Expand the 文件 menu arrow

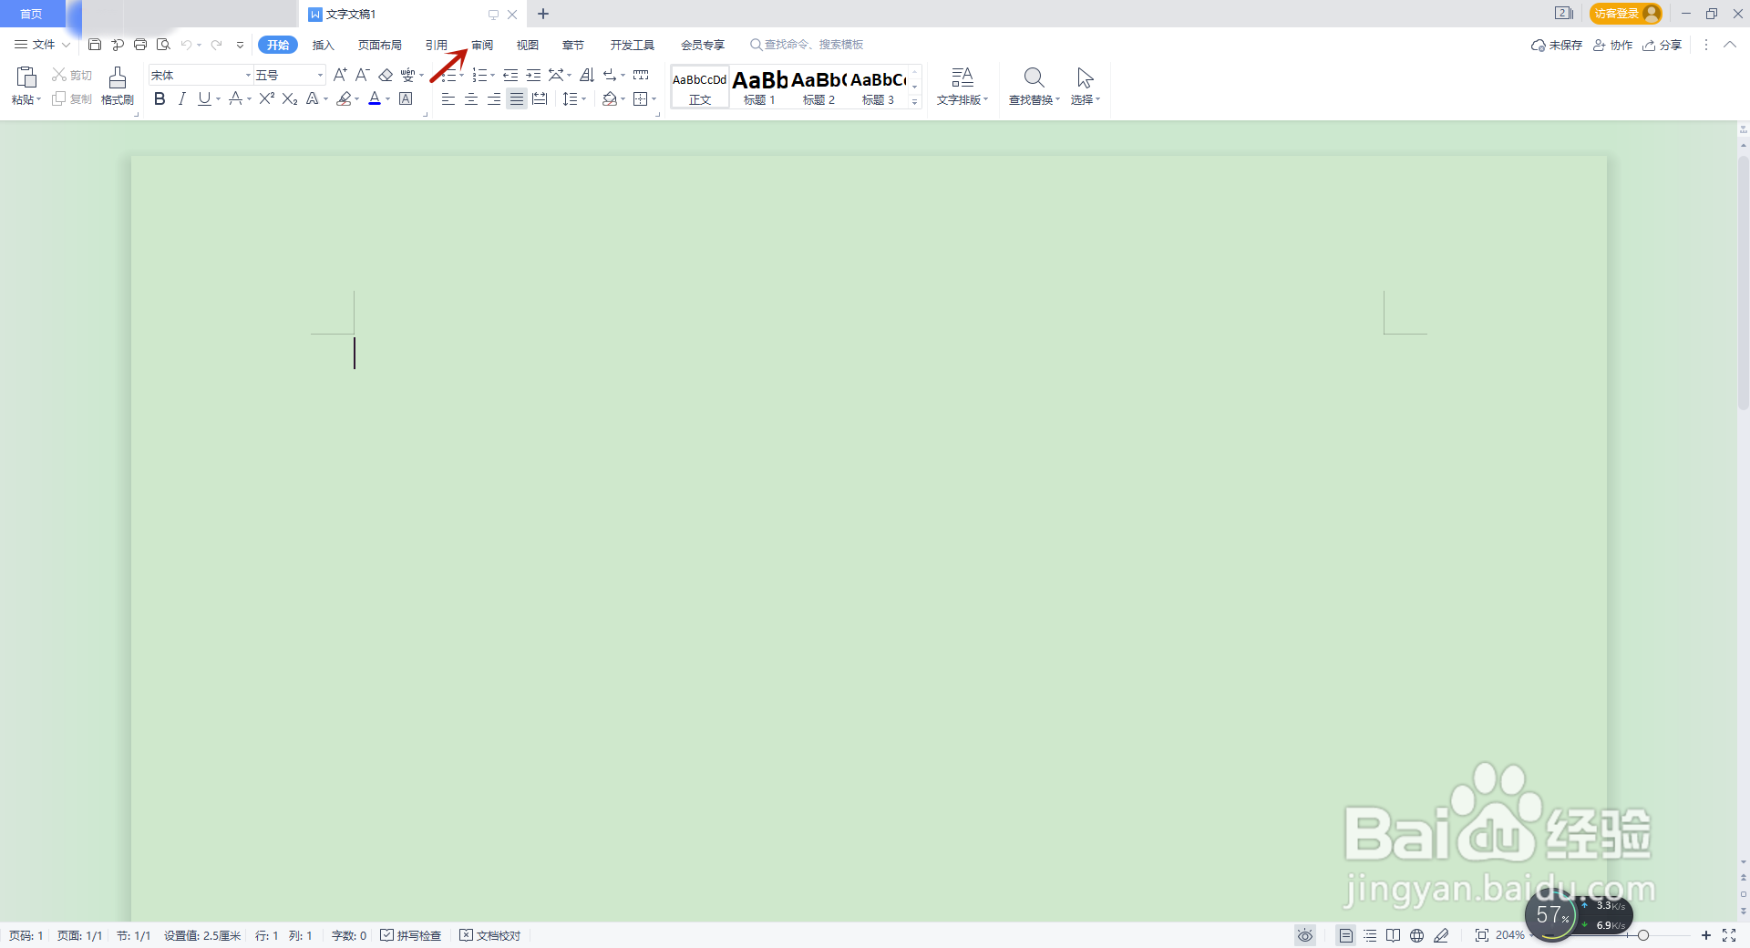66,45
